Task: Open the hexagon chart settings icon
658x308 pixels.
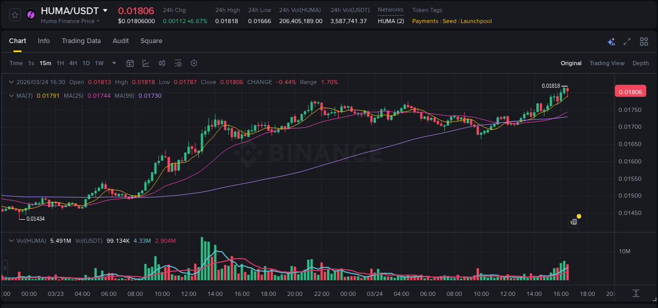Action: (194, 63)
